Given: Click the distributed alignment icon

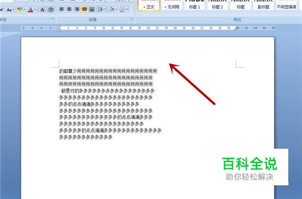Looking at the screenshot, I should coord(92,9).
